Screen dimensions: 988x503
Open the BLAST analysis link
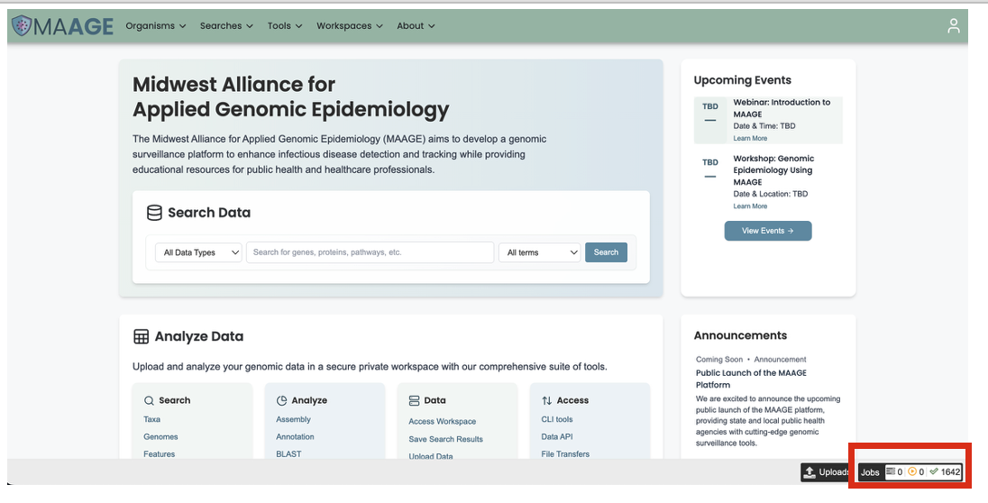(288, 453)
